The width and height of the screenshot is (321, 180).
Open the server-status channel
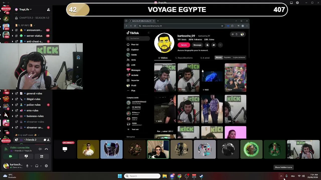point(32,36)
